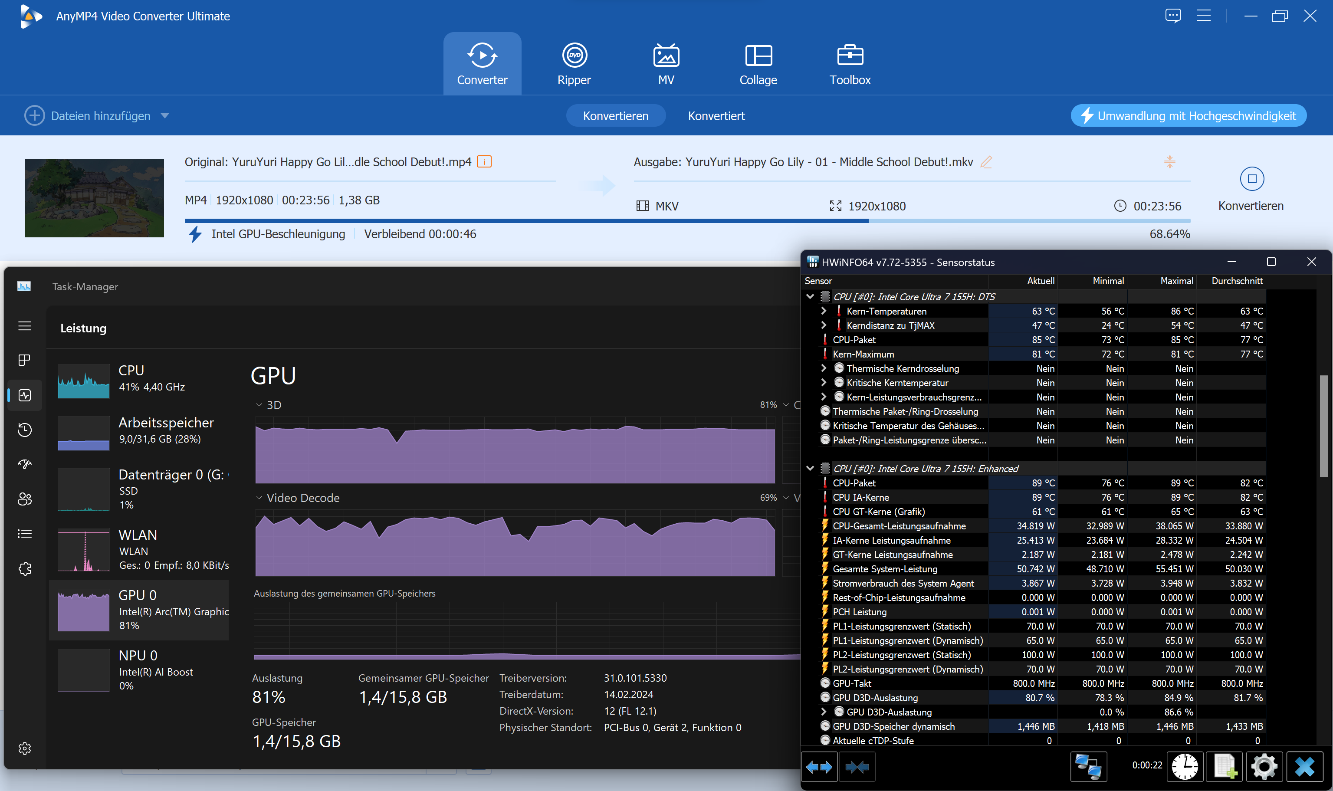Expand nested GPU D3D-Auslastung row

click(x=824, y=712)
